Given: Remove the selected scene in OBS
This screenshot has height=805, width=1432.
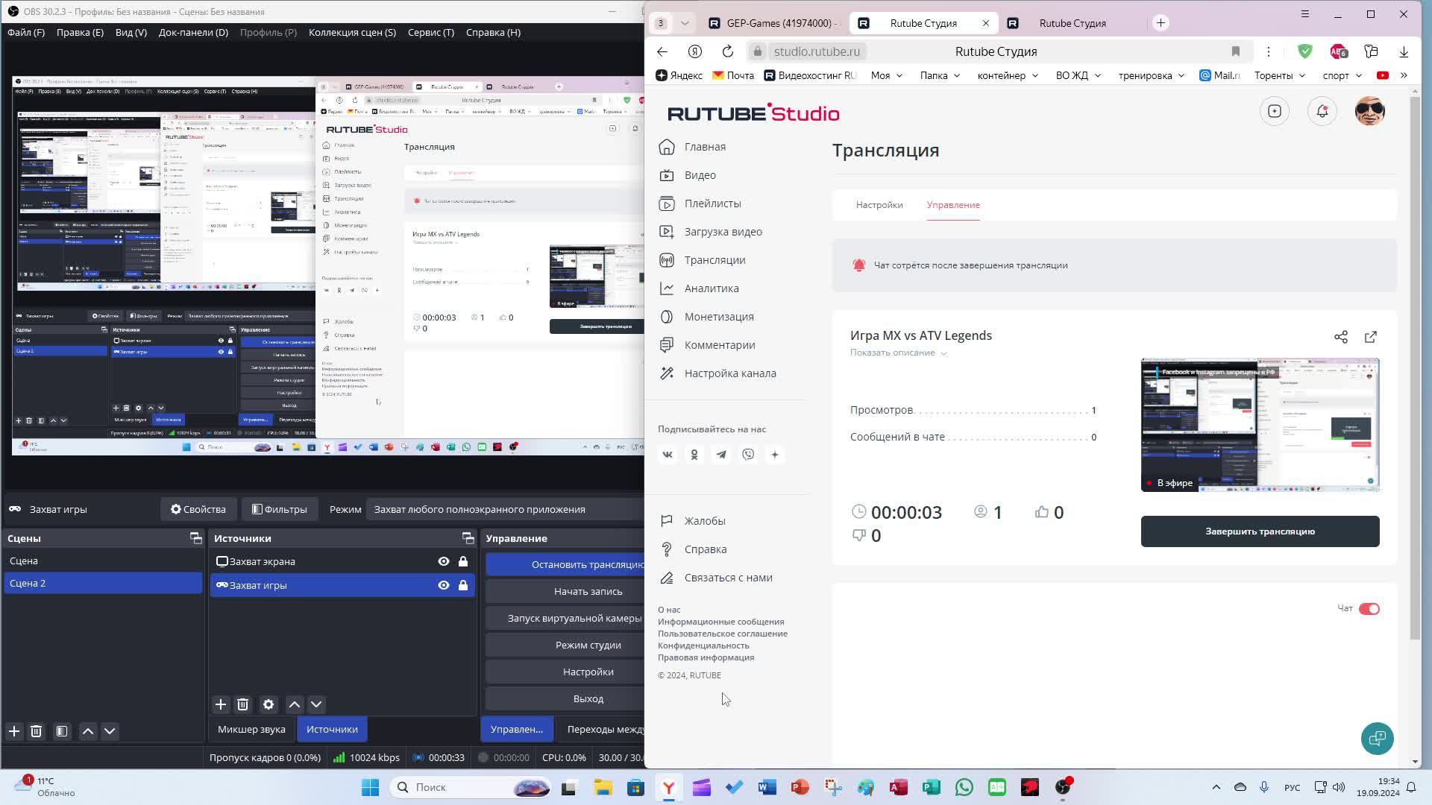Looking at the screenshot, I should click(x=36, y=731).
